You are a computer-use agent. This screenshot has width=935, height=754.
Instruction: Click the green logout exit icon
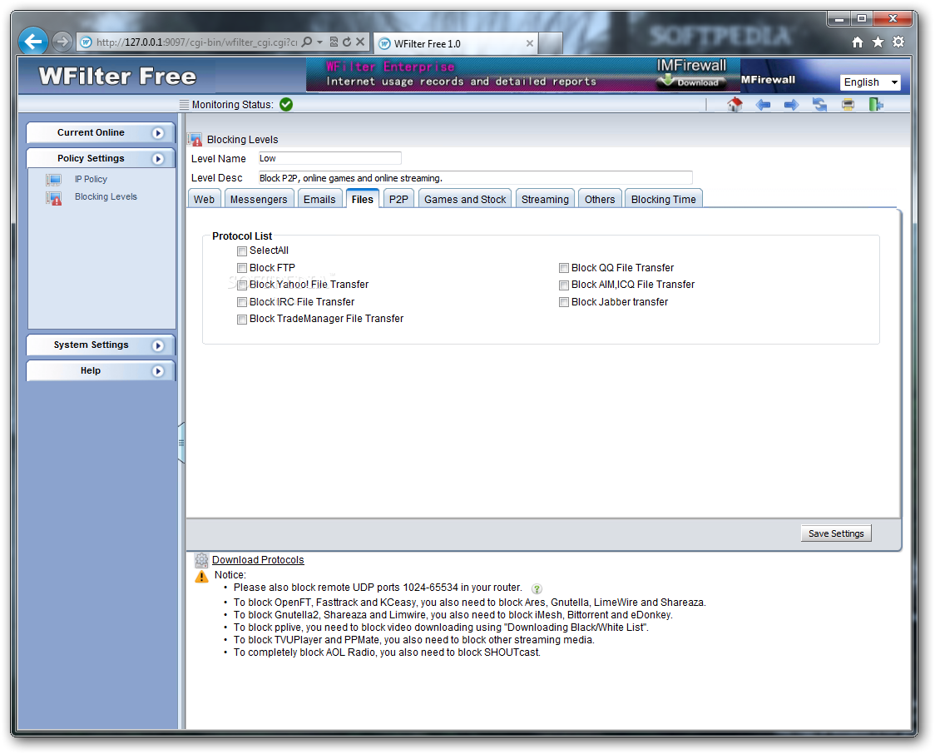[x=876, y=105]
